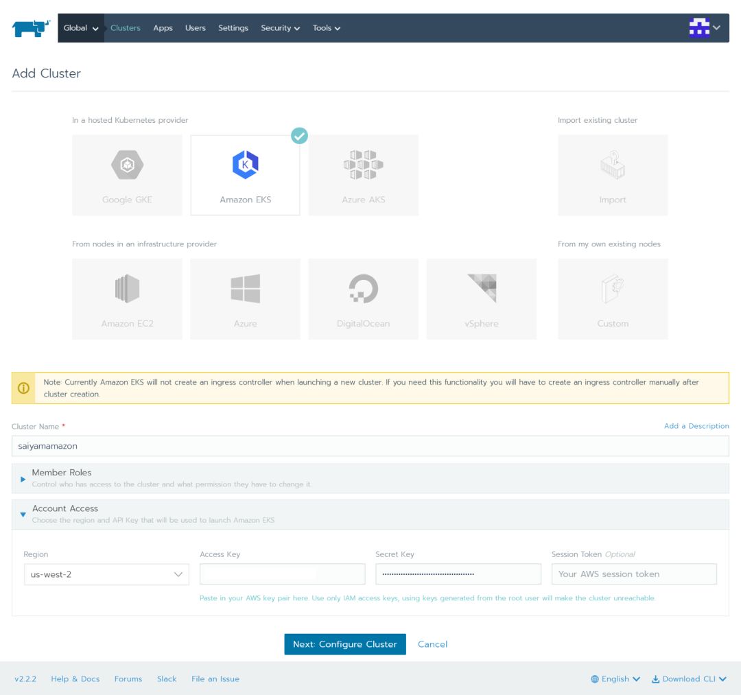The height and width of the screenshot is (695, 741).
Task: Open File an Issue link
Action: pos(215,679)
